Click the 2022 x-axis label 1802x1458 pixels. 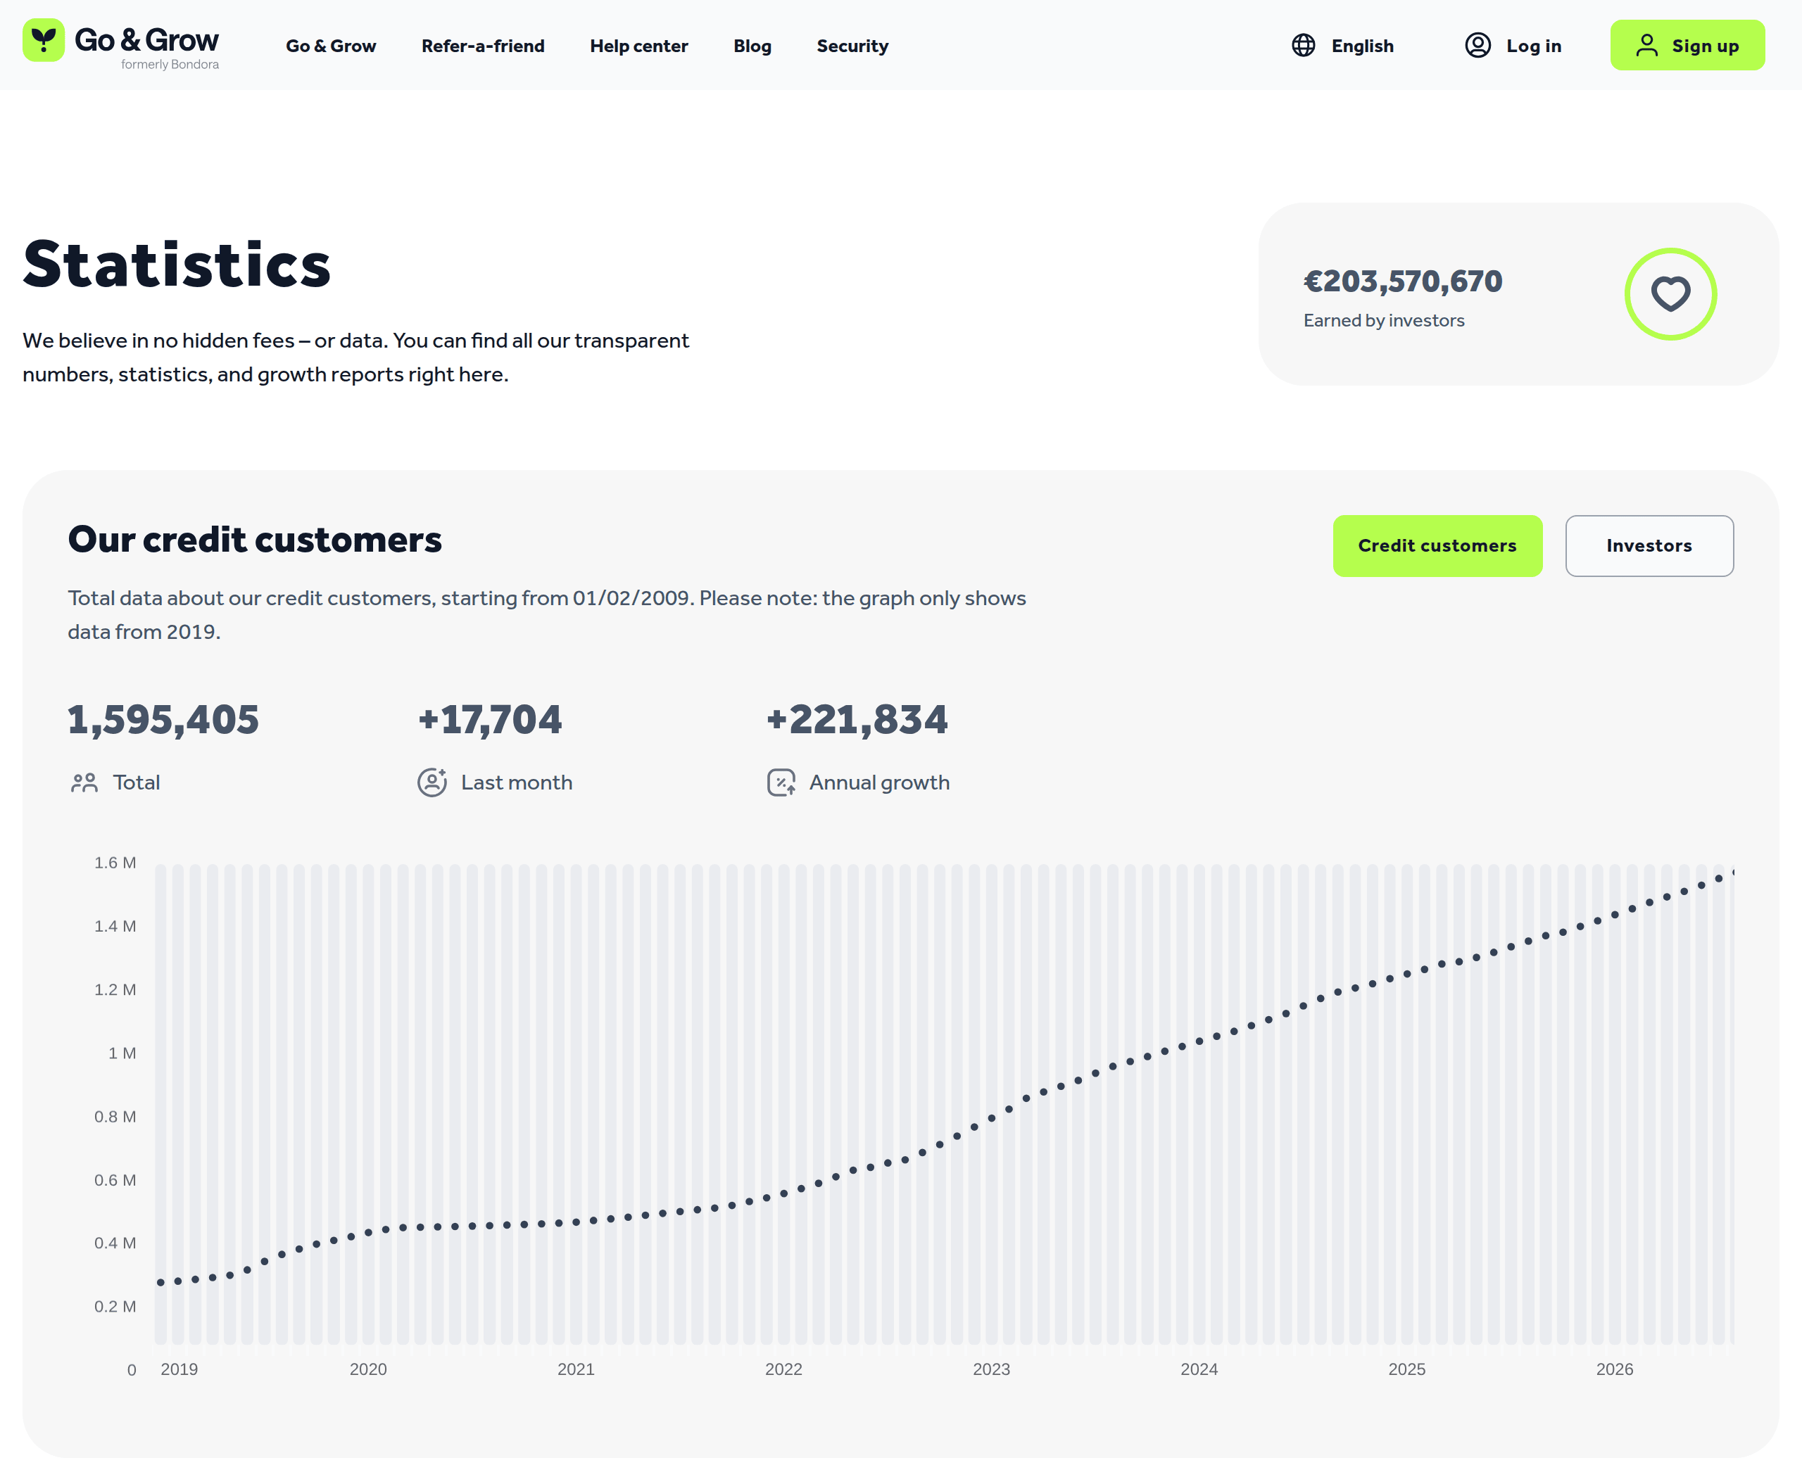tap(783, 1370)
